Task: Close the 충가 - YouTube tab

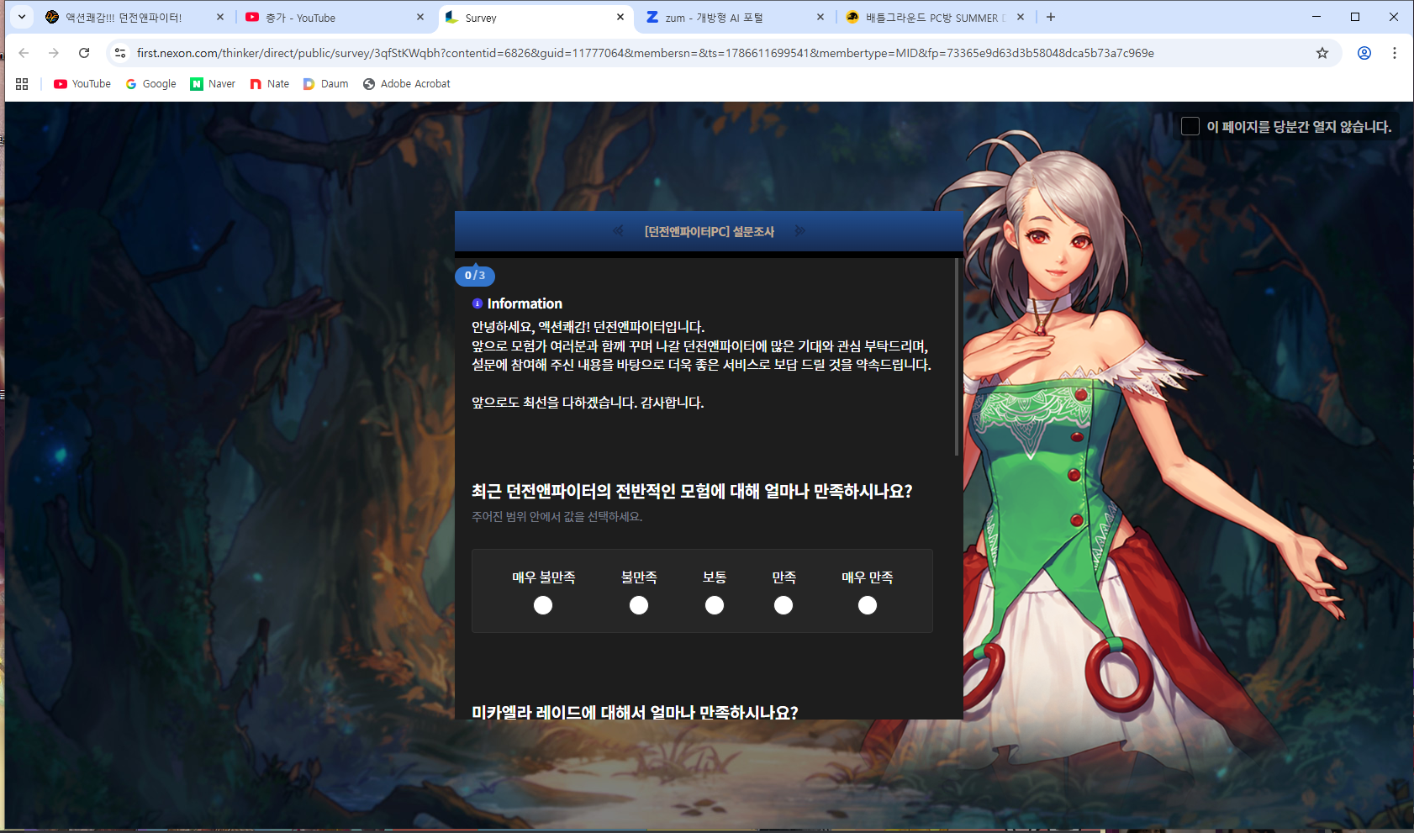Action: point(420,17)
